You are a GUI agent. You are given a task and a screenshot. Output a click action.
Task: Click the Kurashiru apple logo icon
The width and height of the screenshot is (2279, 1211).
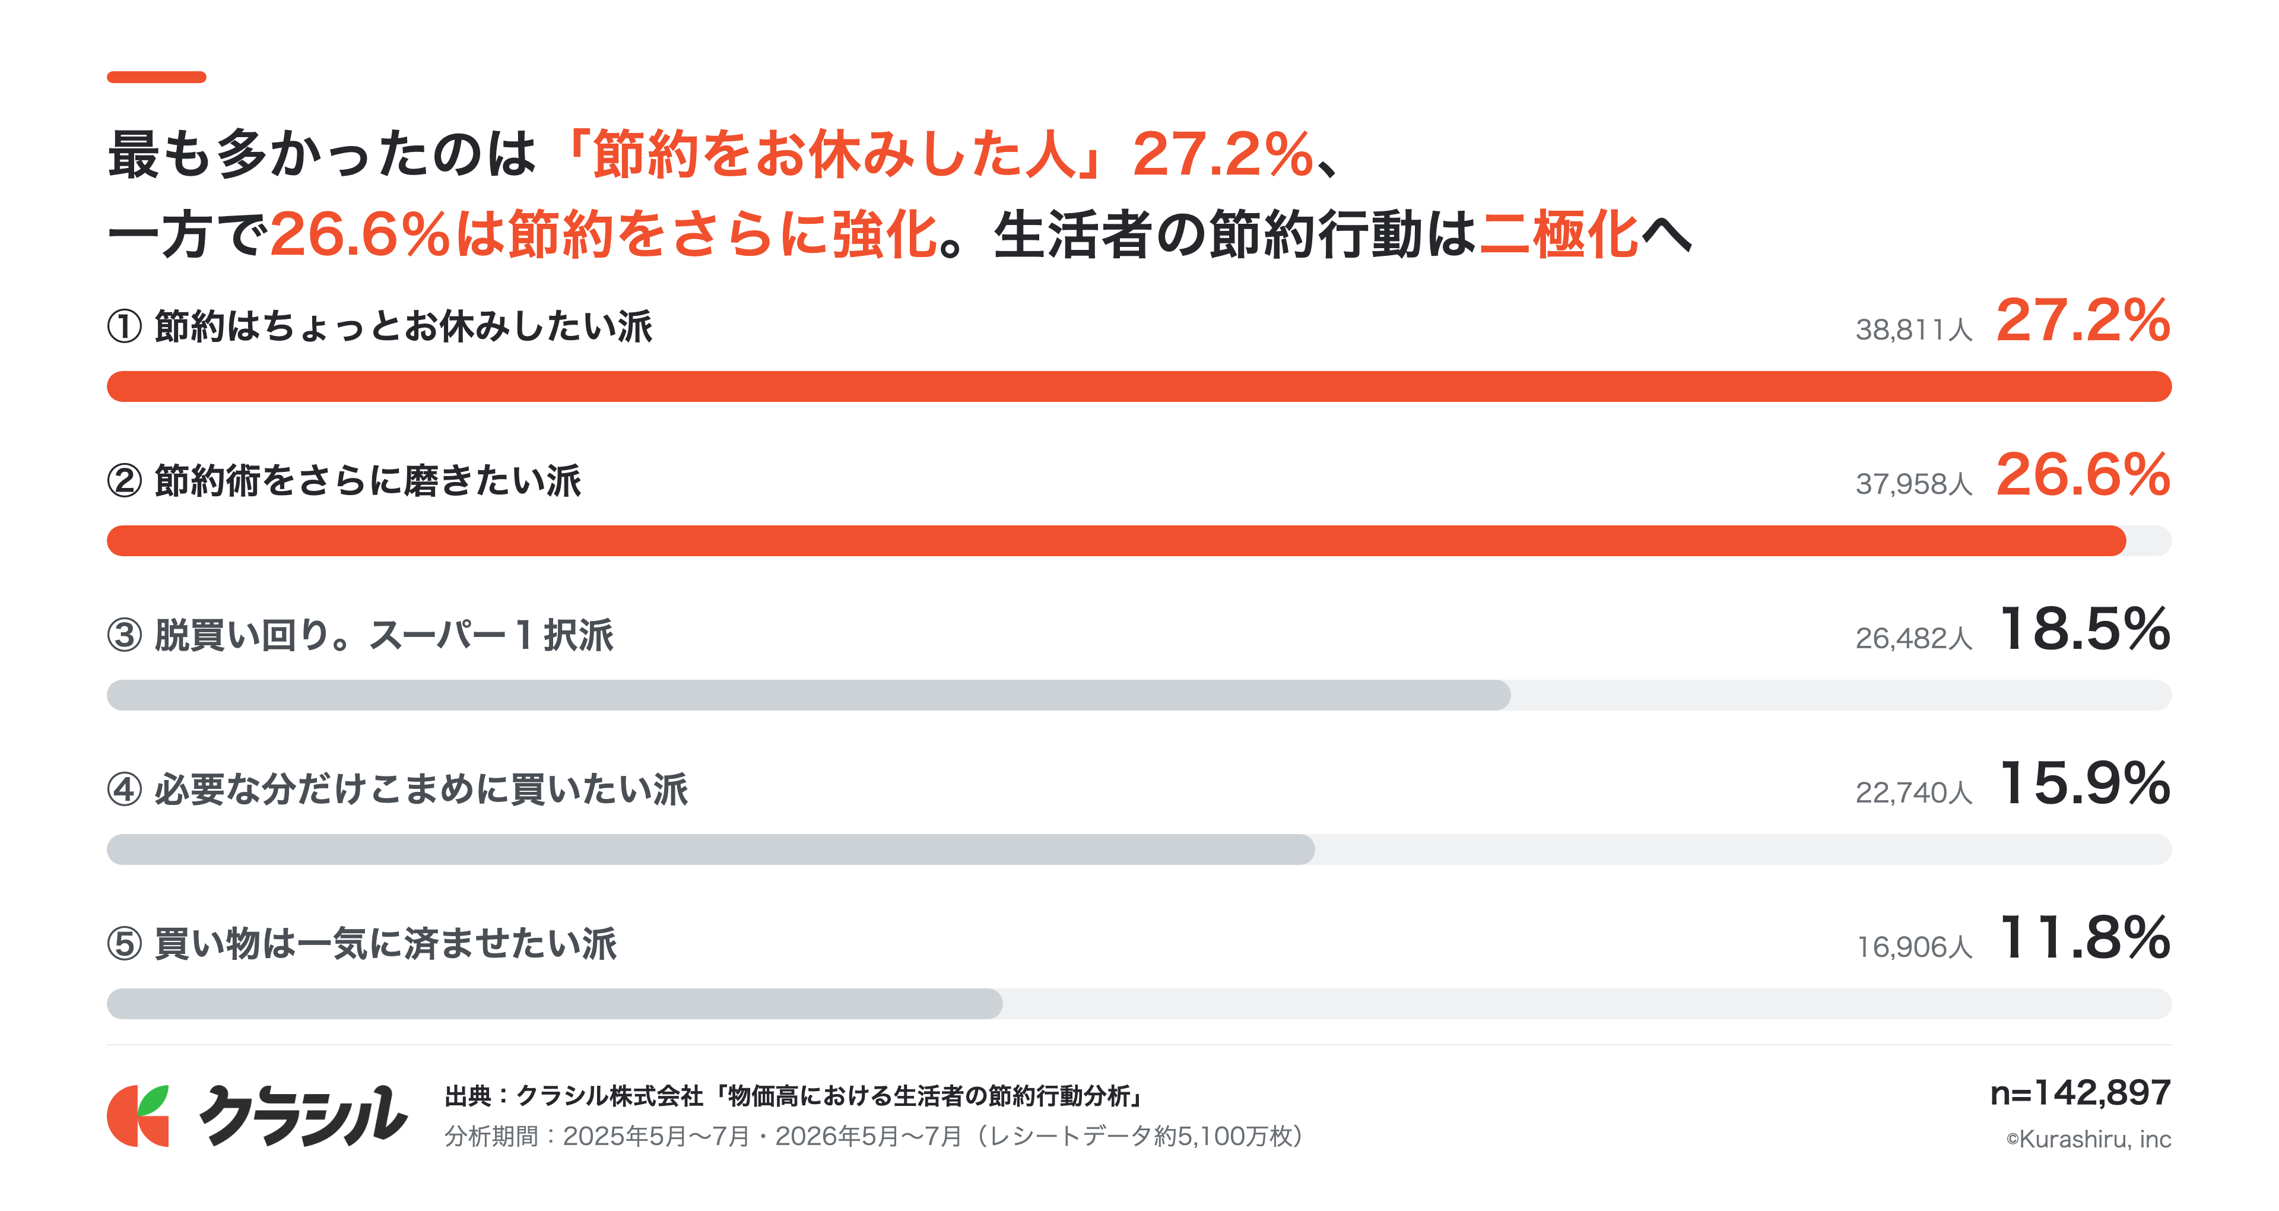coord(138,1115)
